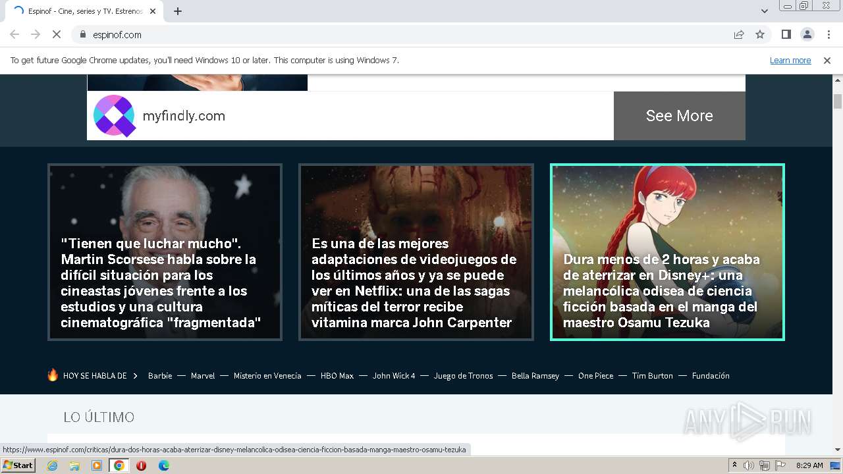Launch Internet Explorer from taskbar
This screenshot has width=843, height=474.
52,465
